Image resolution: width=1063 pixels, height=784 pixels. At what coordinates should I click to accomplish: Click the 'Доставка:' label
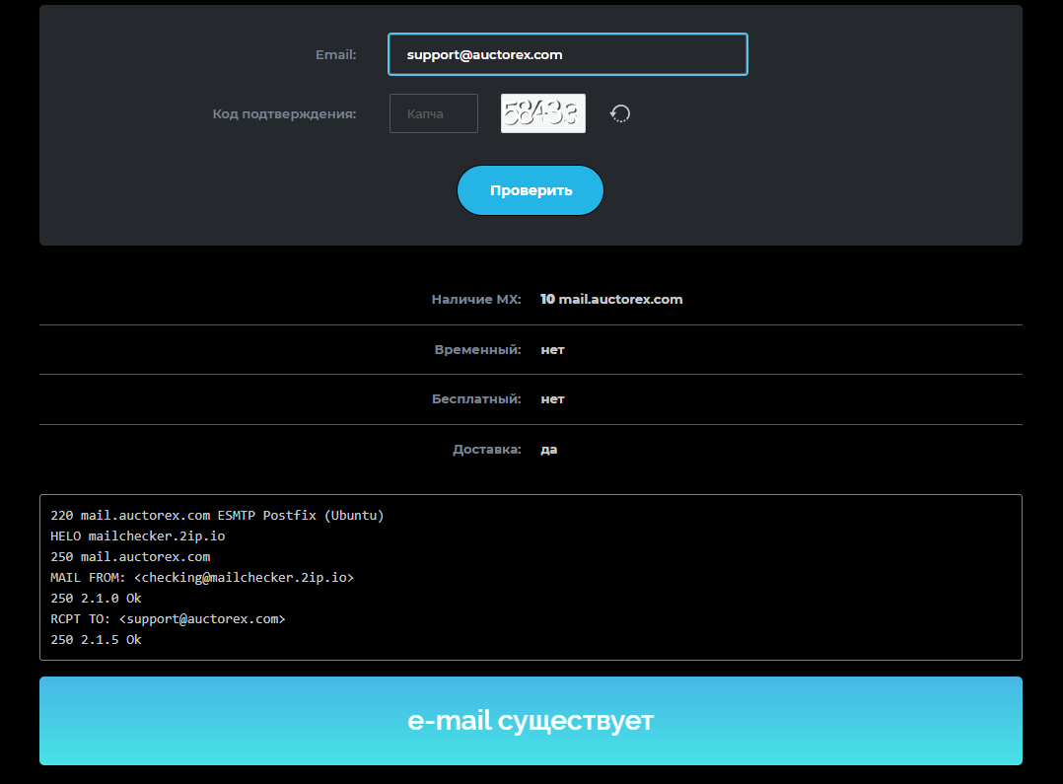point(487,449)
